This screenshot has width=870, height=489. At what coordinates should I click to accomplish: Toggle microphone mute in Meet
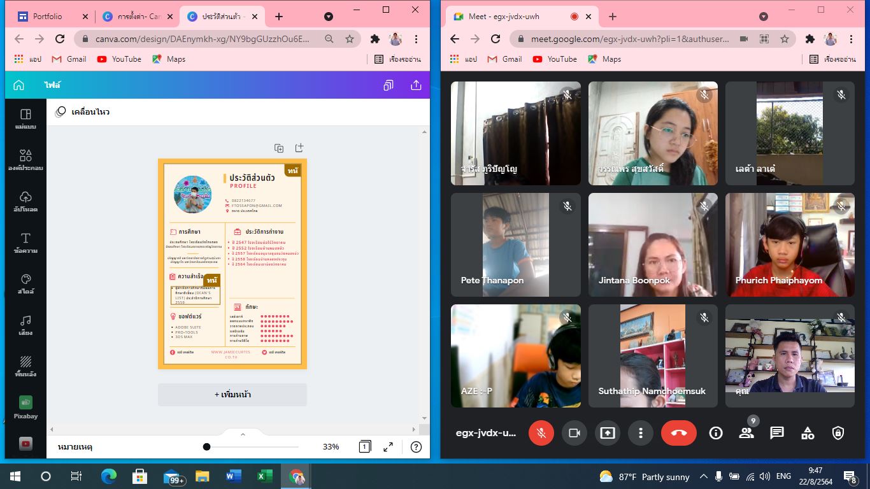click(541, 433)
